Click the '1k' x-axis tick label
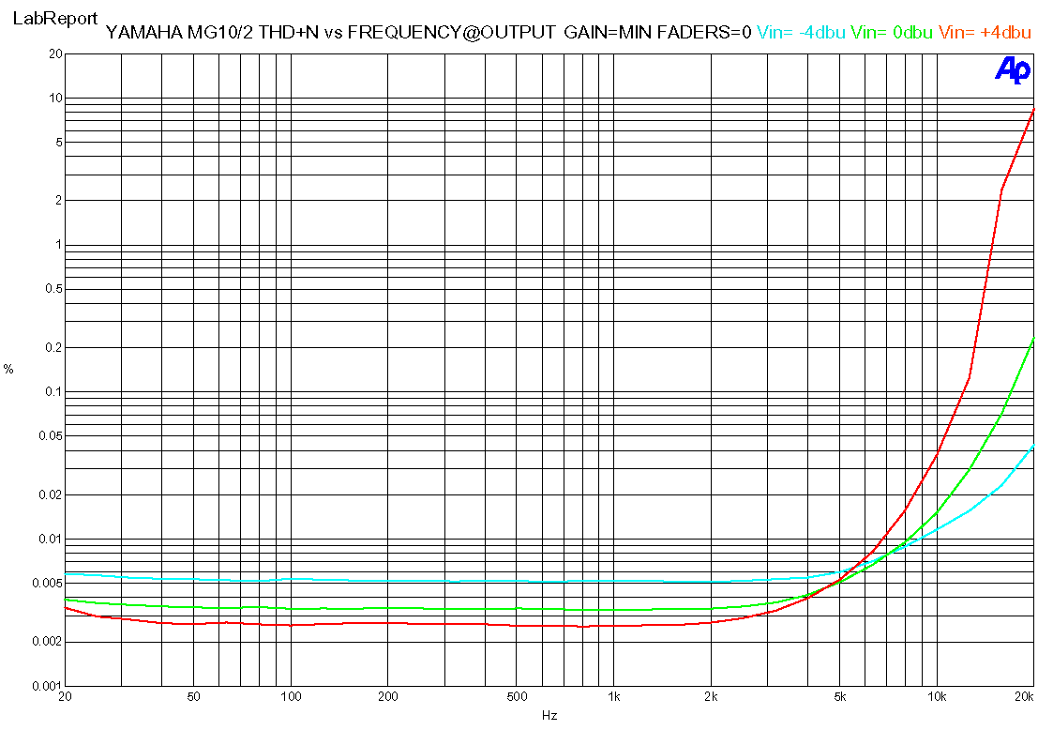Viewport: 1053px width, 745px height. point(614,696)
